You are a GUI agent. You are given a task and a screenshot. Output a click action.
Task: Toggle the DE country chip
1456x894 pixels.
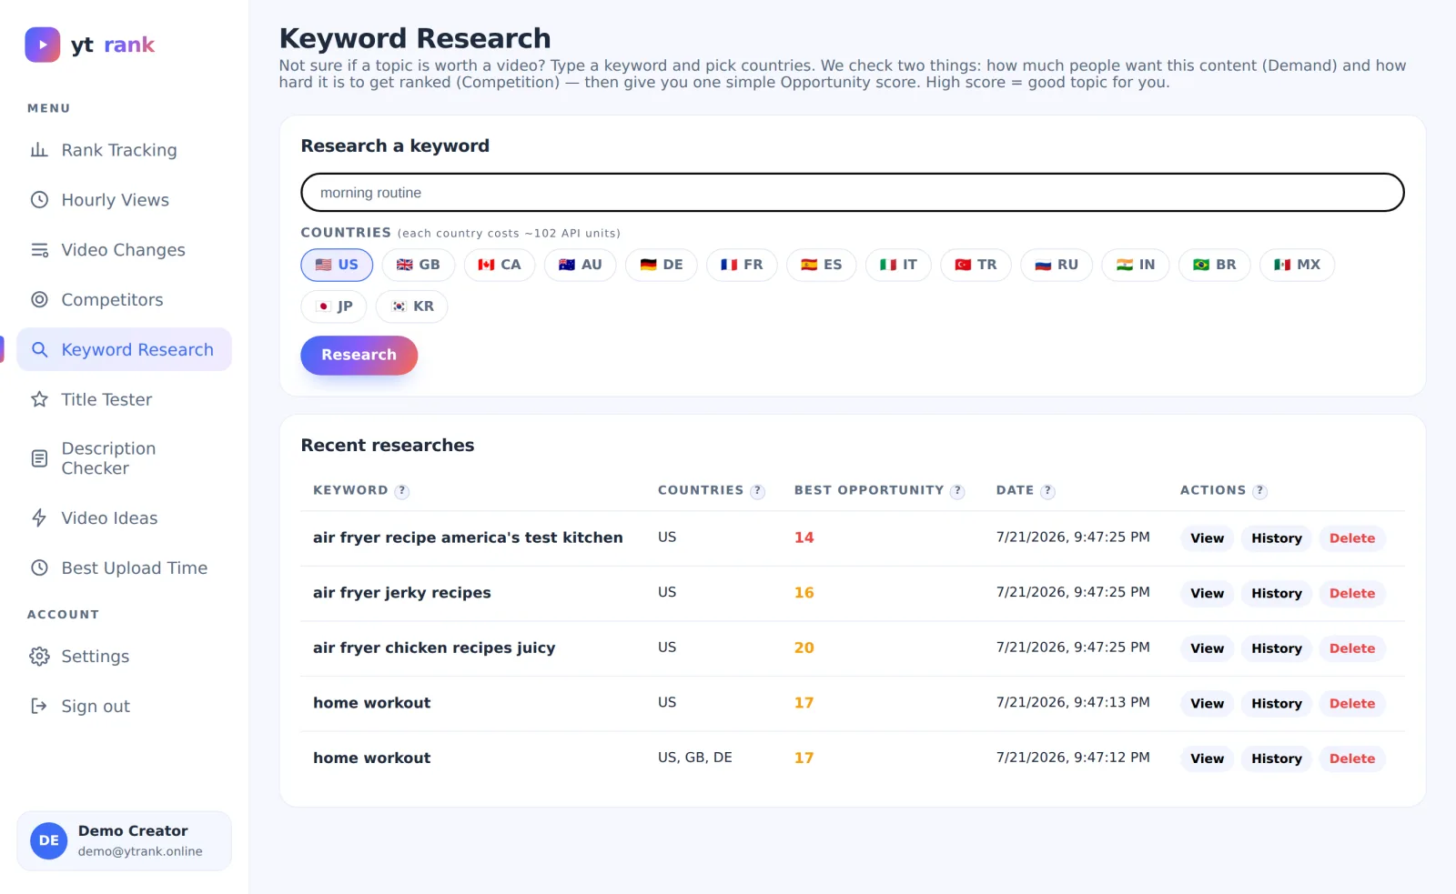point(662,265)
